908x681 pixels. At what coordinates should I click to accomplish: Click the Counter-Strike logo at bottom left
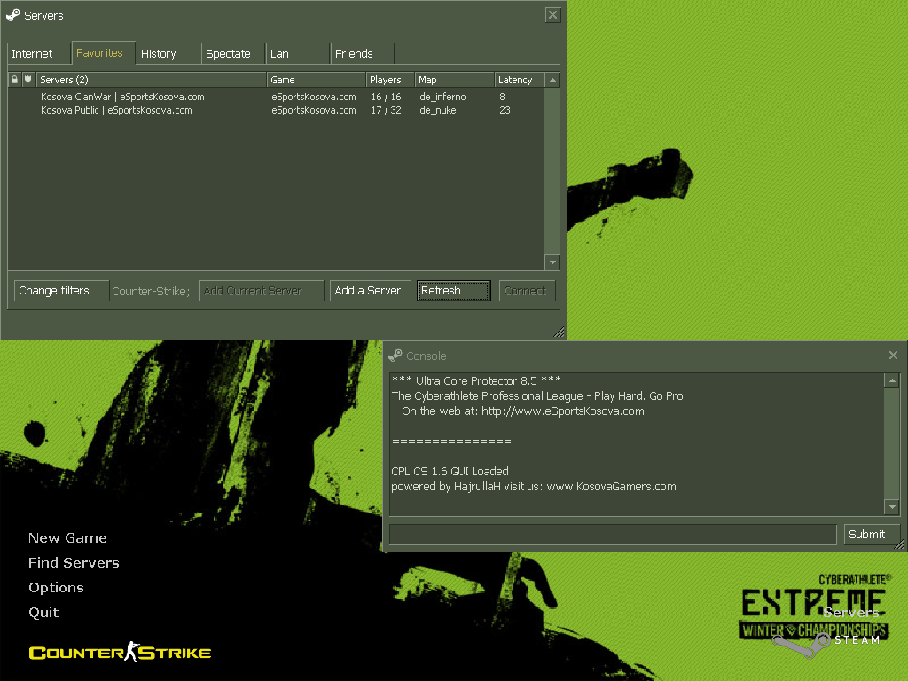tap(120, 654)
